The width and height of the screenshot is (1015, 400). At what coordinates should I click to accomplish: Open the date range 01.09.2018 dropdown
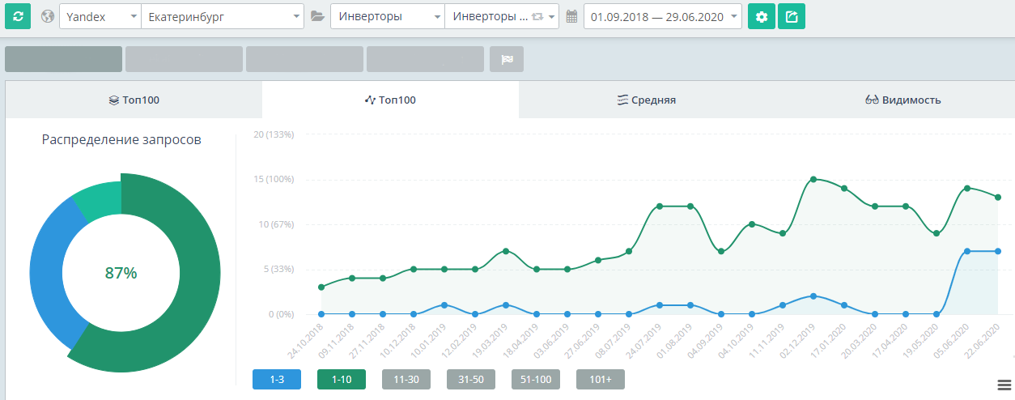point(662,16)
